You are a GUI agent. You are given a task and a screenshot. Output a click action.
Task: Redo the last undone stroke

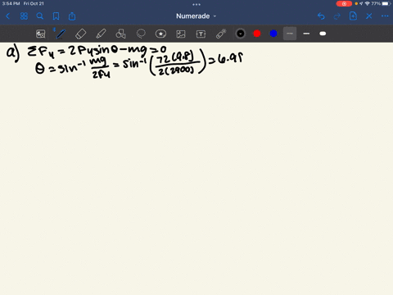pyautogui.click(x=337, y=16)
